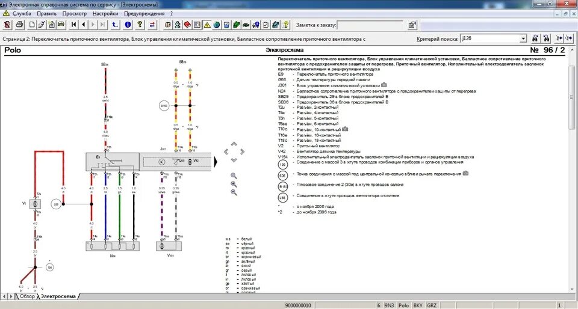Image resolution: width=578 pixels, height=309 pixels.
Task: Pan diagram up arrow
Action: tap(234, 144)
